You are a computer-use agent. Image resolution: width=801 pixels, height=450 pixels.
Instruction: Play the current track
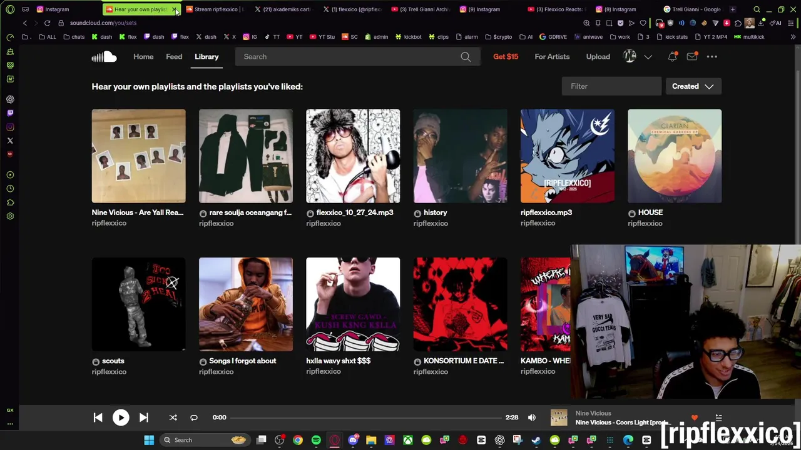point(121,417)
